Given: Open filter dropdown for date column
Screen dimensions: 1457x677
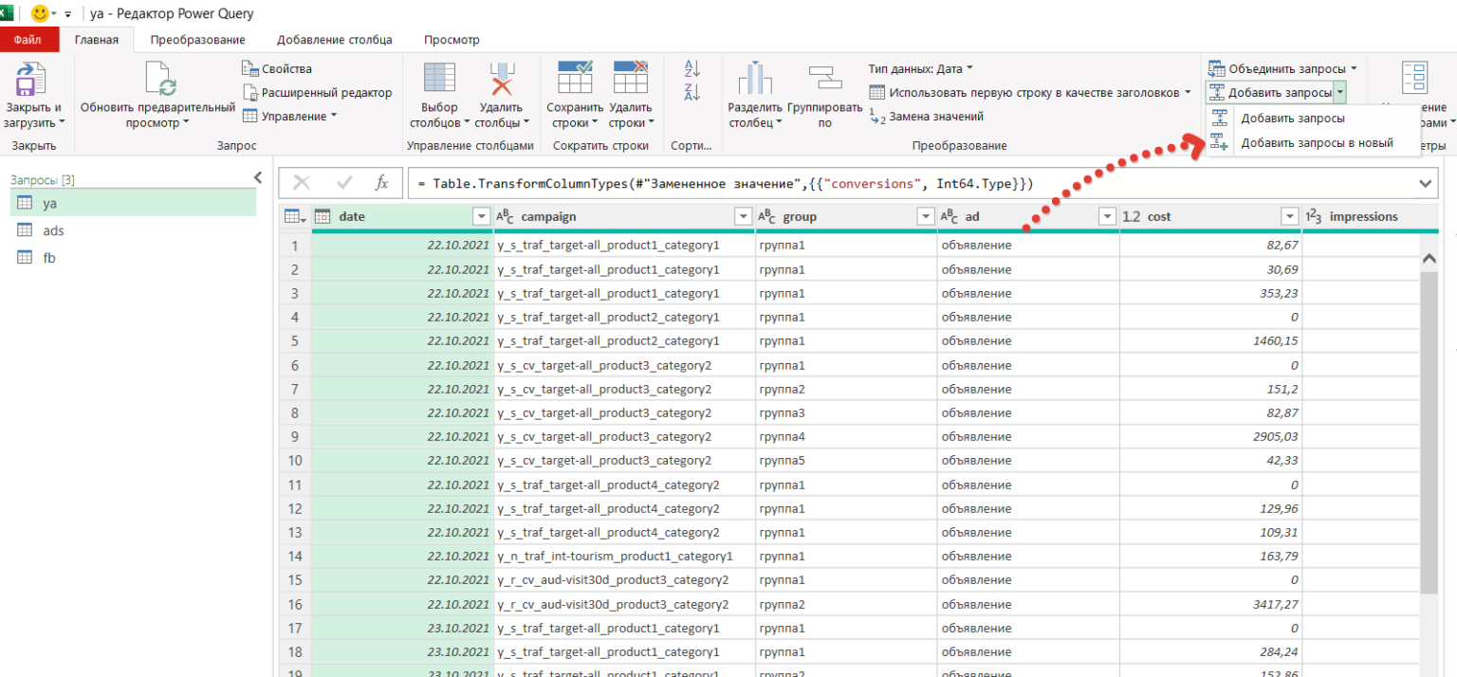Looking at the screenshot, I should point(481,217).
